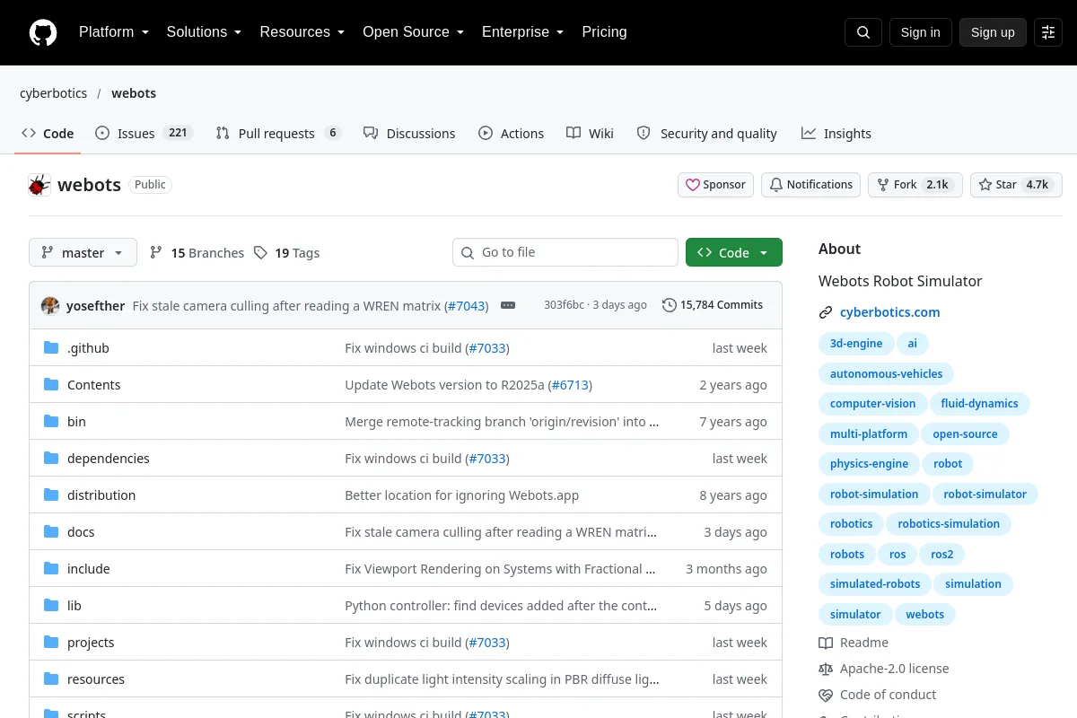This screenshot has width=1077, height=718.
Task: Open the green Code dropdown button
Action: (x=734, y=253)
